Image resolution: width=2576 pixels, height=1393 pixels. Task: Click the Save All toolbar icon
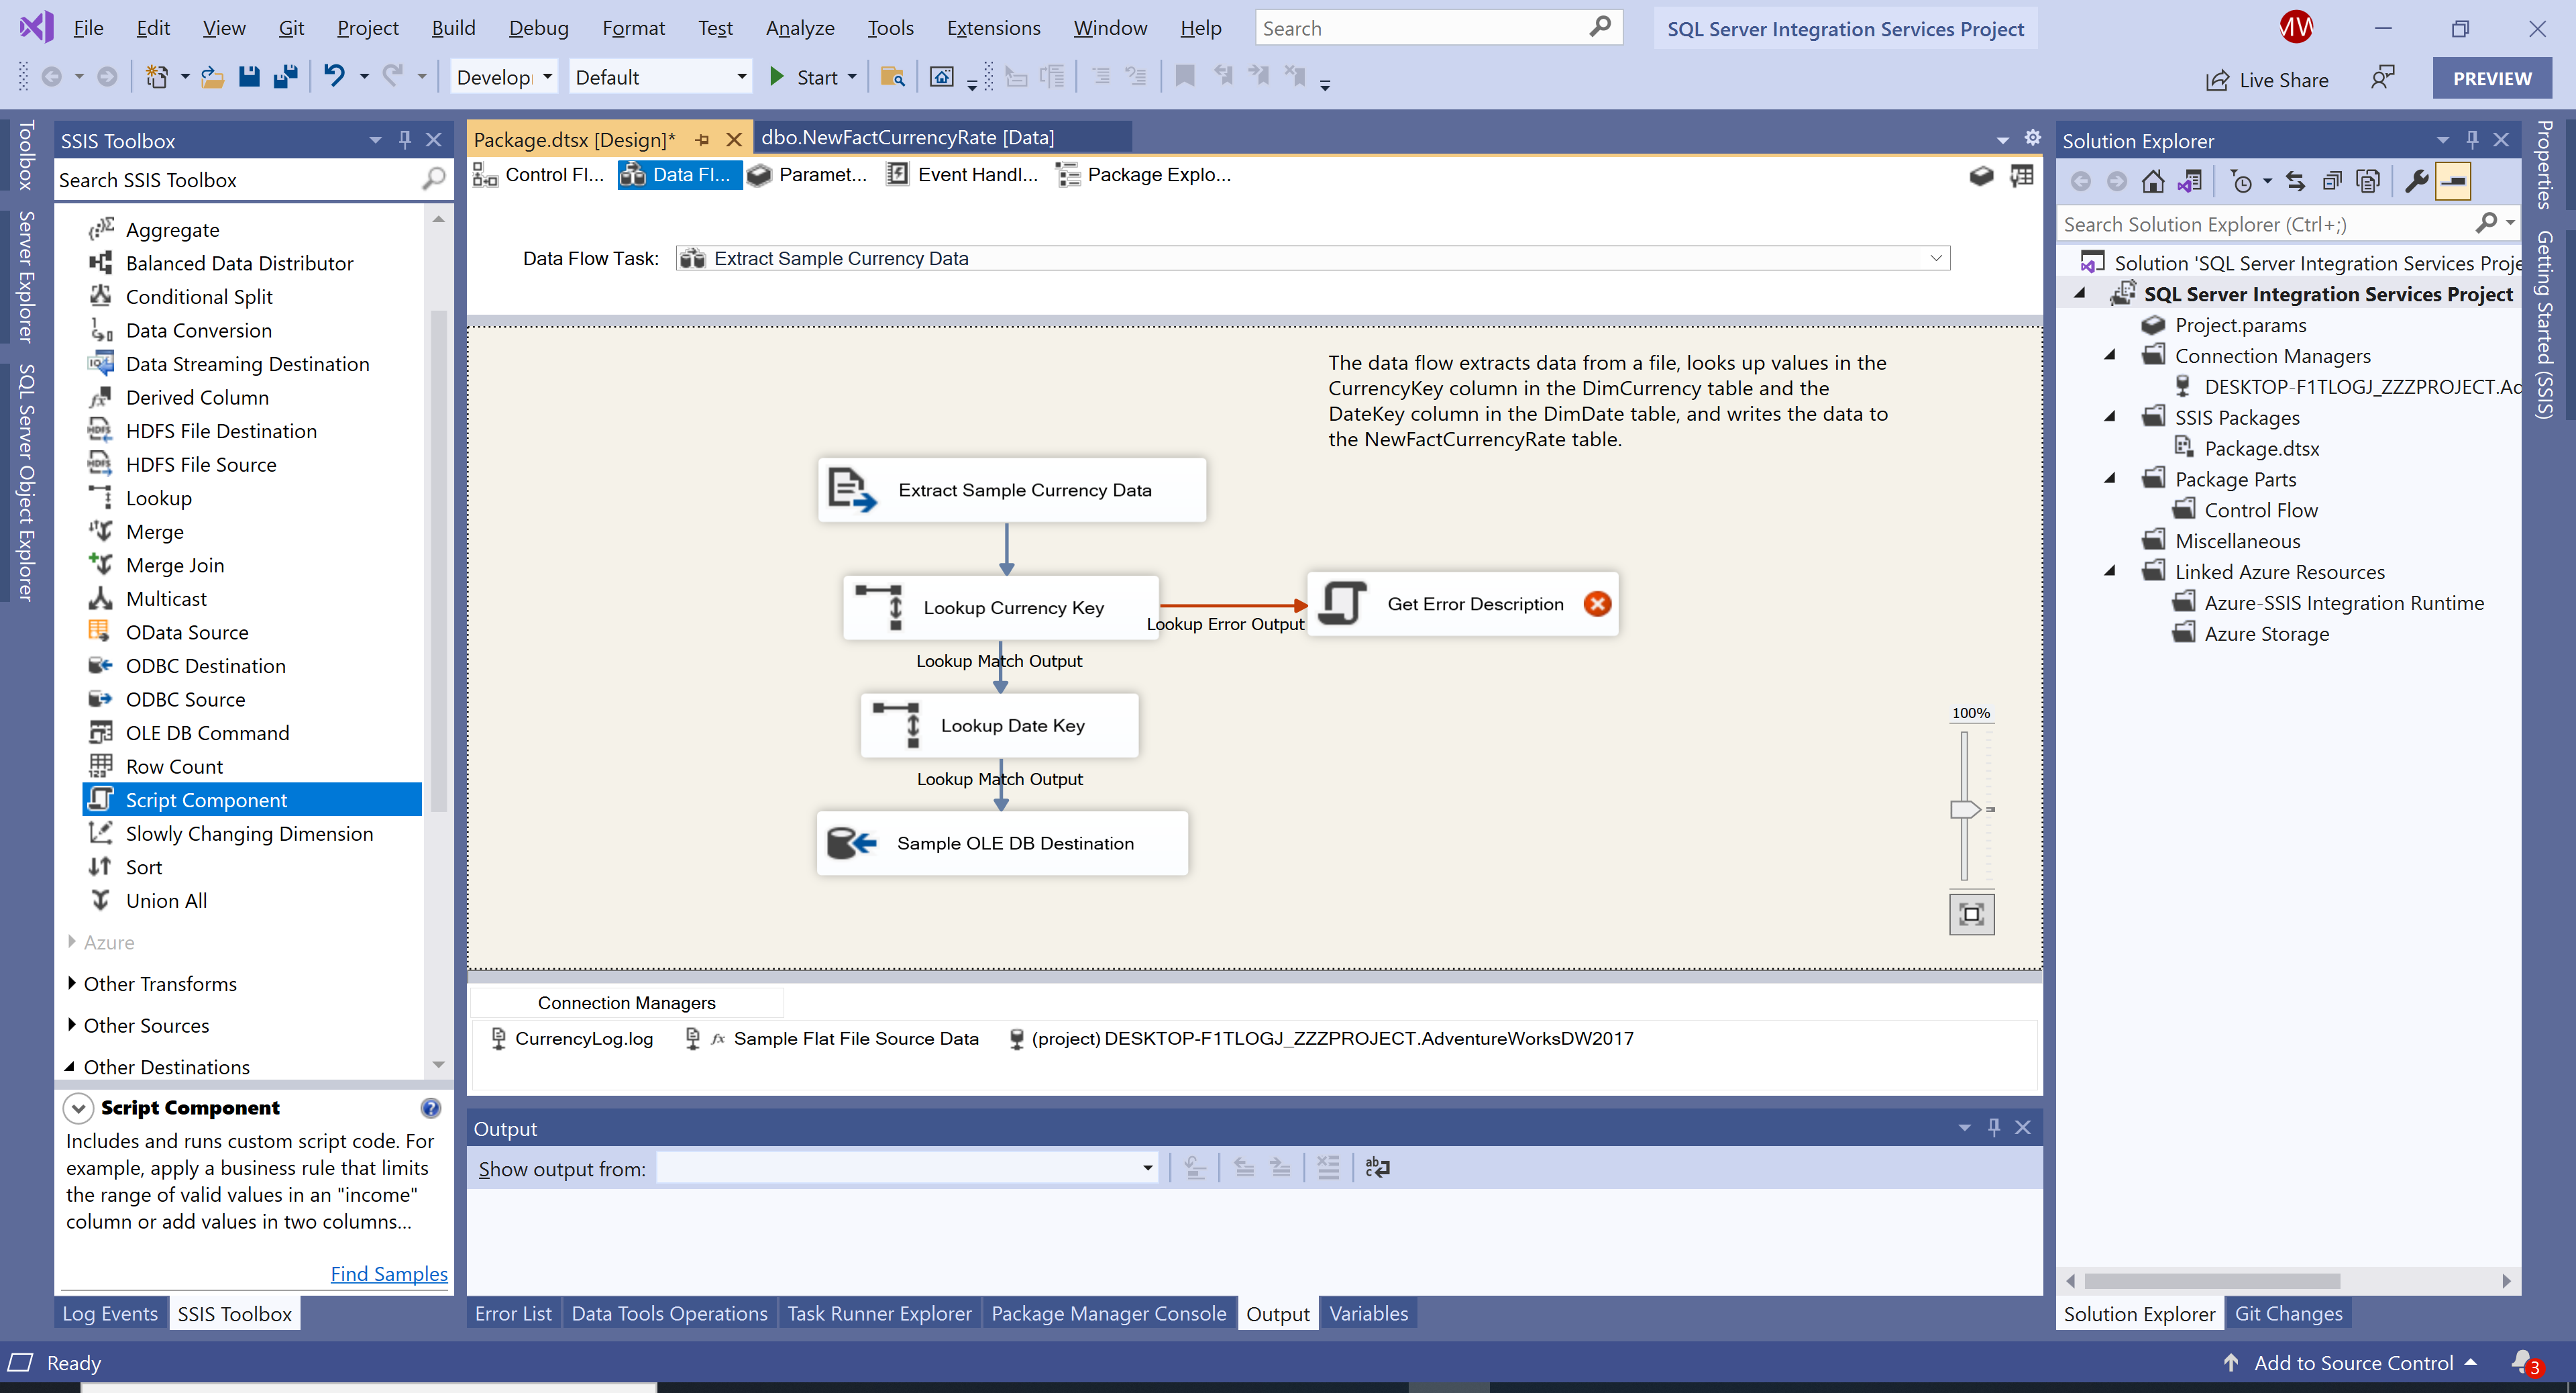pos(286,77)
